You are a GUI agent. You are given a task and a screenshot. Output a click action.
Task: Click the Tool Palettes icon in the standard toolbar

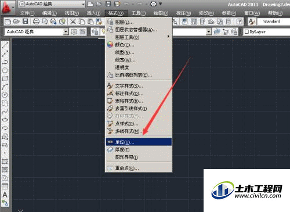pos(202,21)
